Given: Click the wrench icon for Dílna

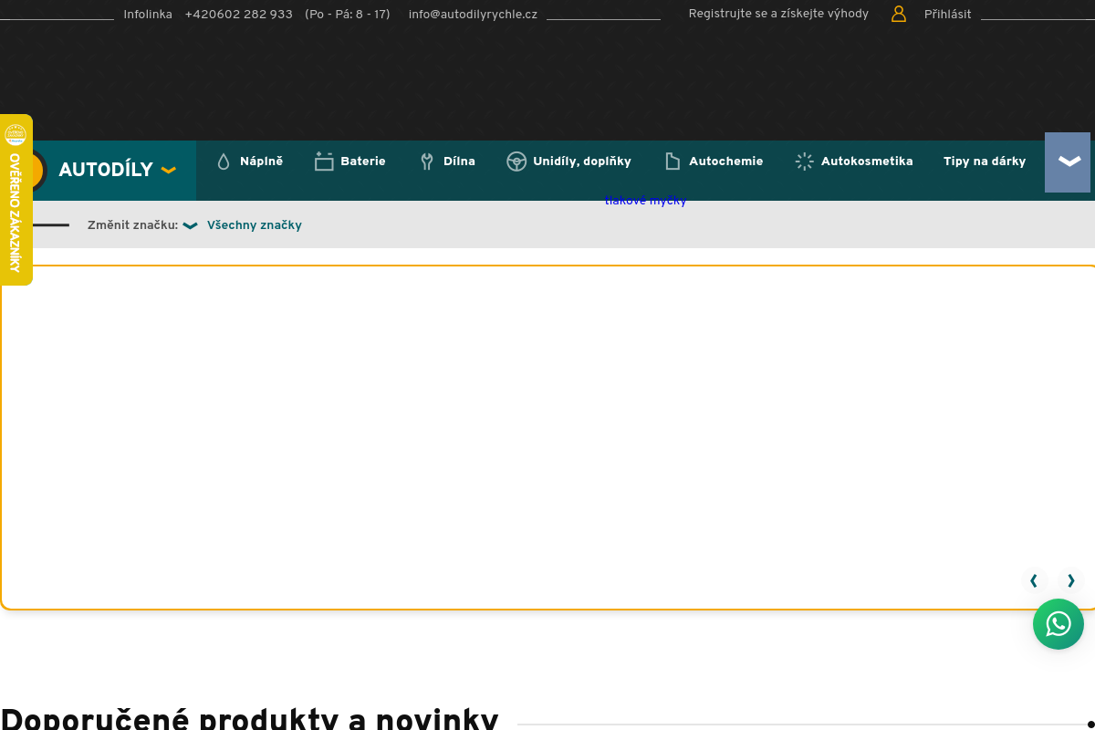Looking at the screenshot, I should pyautogui.click(x=426, y=162).
